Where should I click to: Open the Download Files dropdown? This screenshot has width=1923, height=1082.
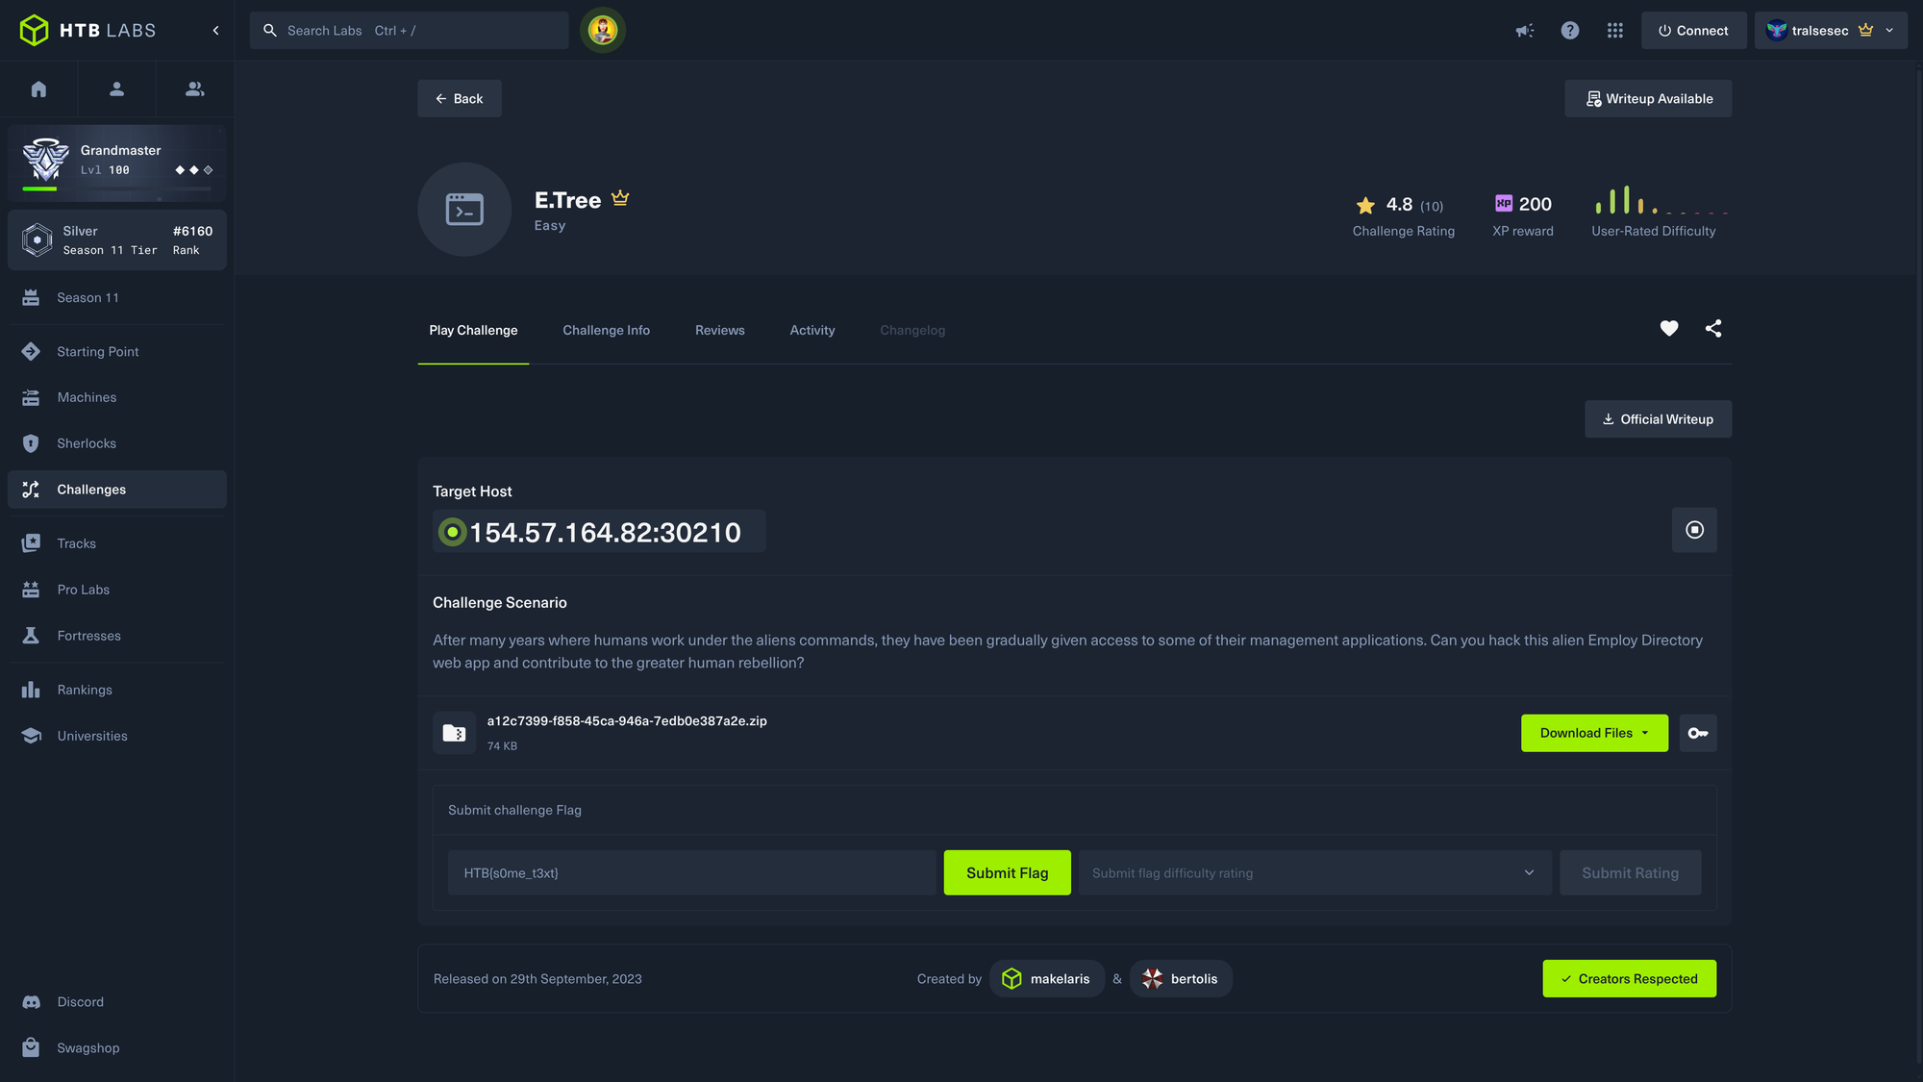[1594, 733]
